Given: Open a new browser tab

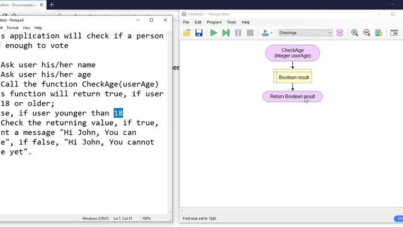Looking at the screenshot, I should (x=52, y=4).
